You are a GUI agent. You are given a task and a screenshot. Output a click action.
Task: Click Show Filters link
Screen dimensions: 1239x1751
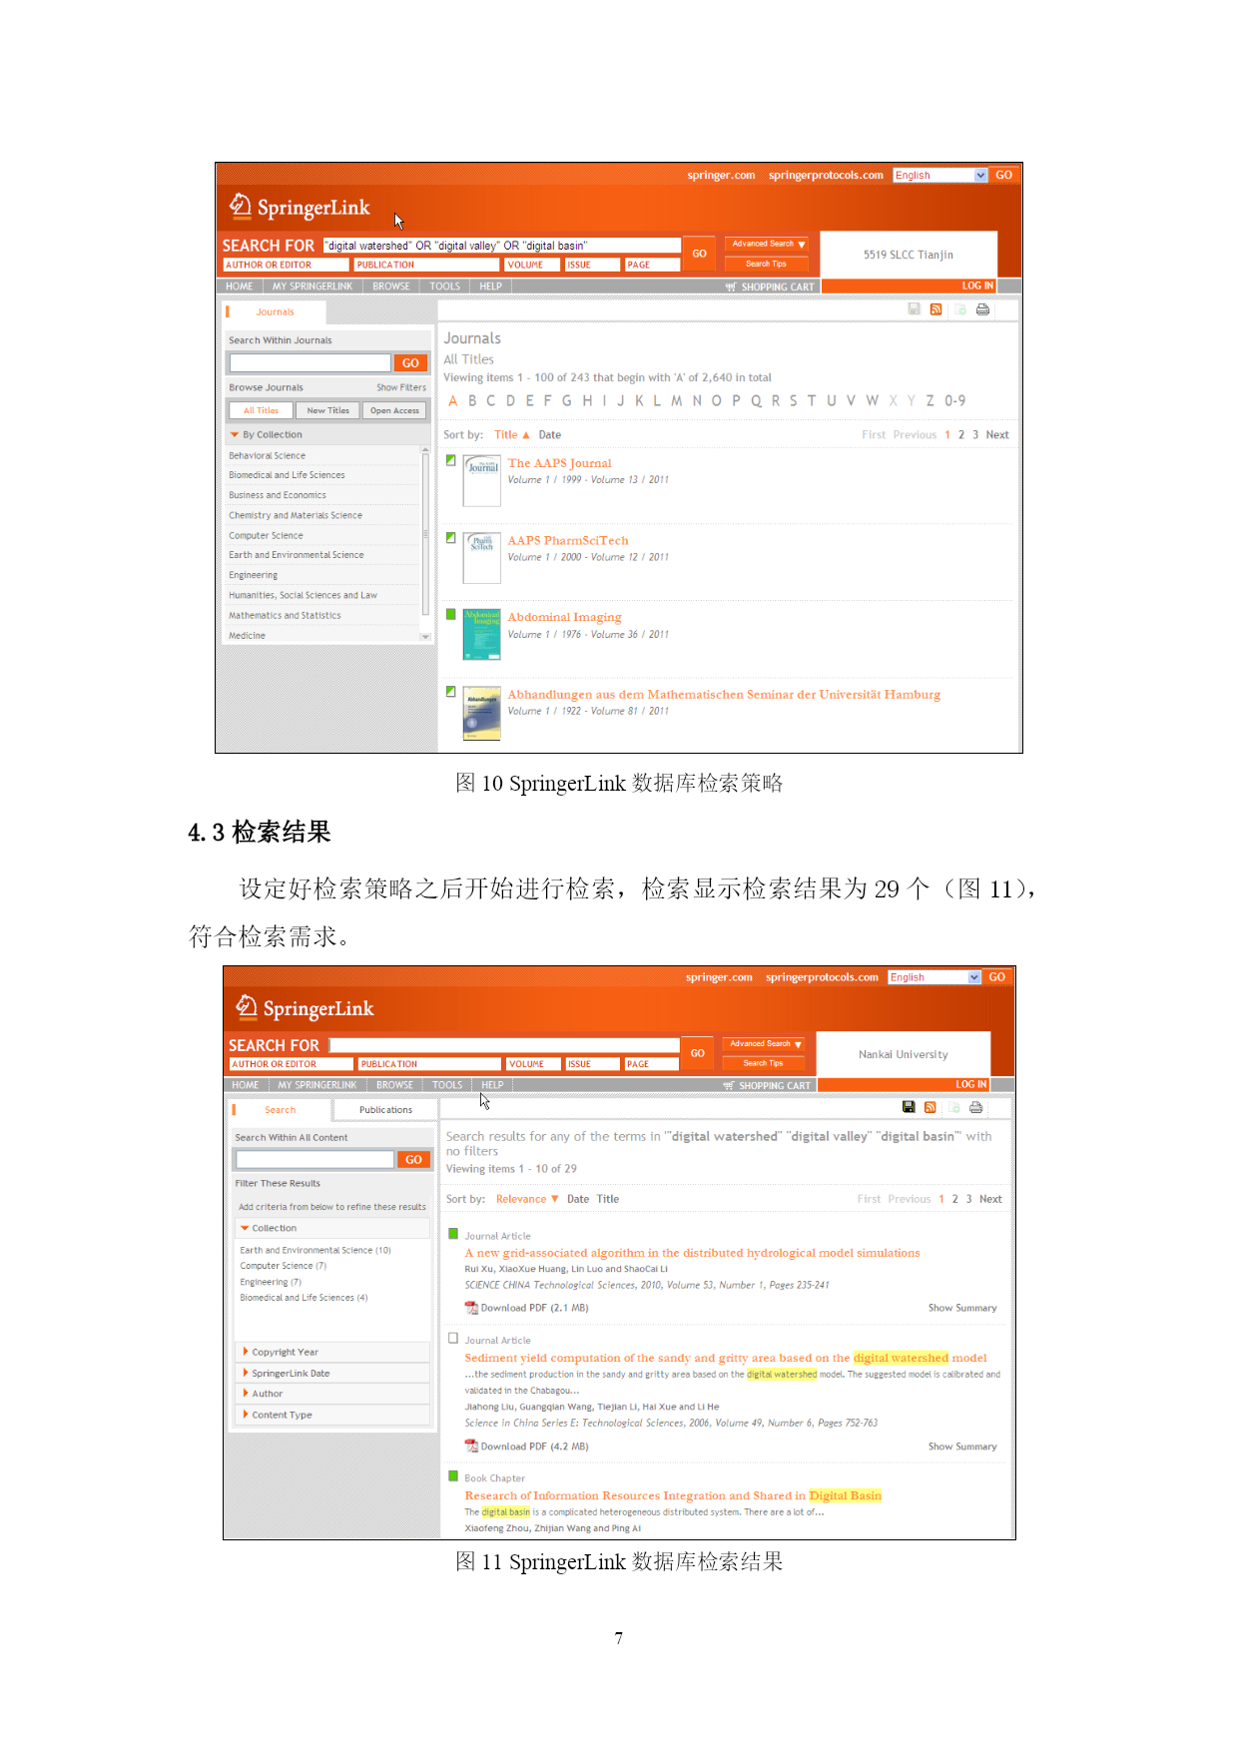(401, 387)
